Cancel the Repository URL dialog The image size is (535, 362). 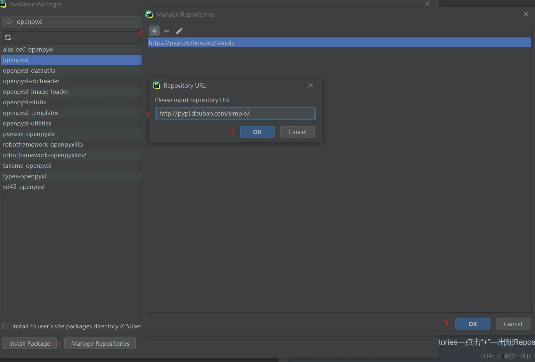point(297,132)
